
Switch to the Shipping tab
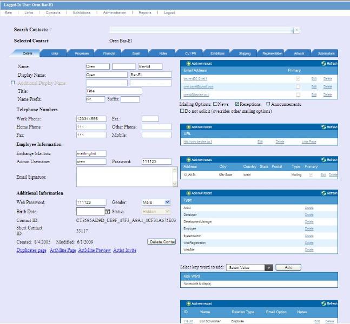click(x=245, y=53)
